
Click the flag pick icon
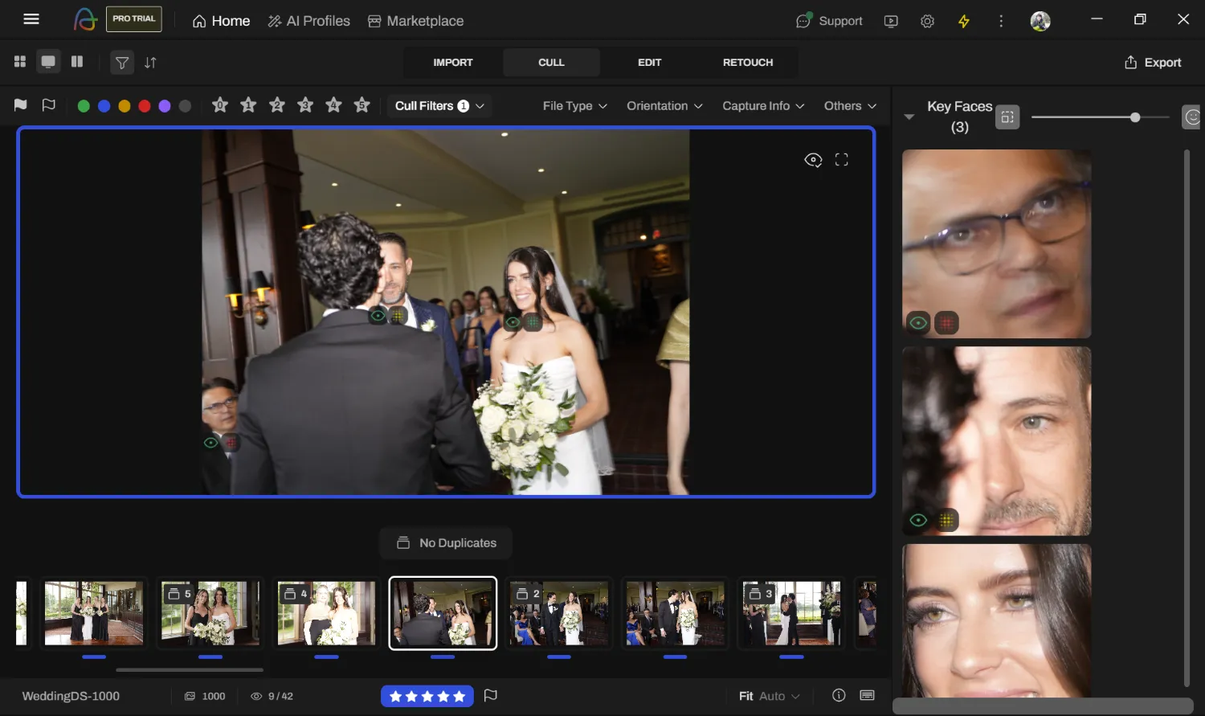(x=19, y=104)
